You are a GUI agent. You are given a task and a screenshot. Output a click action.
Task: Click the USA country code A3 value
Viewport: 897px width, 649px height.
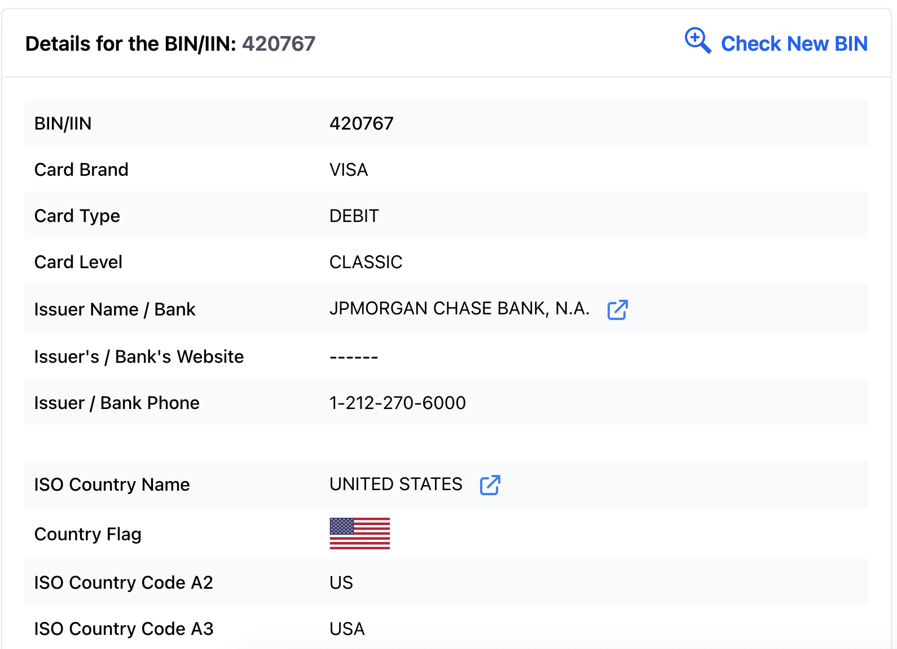[347, 629]
